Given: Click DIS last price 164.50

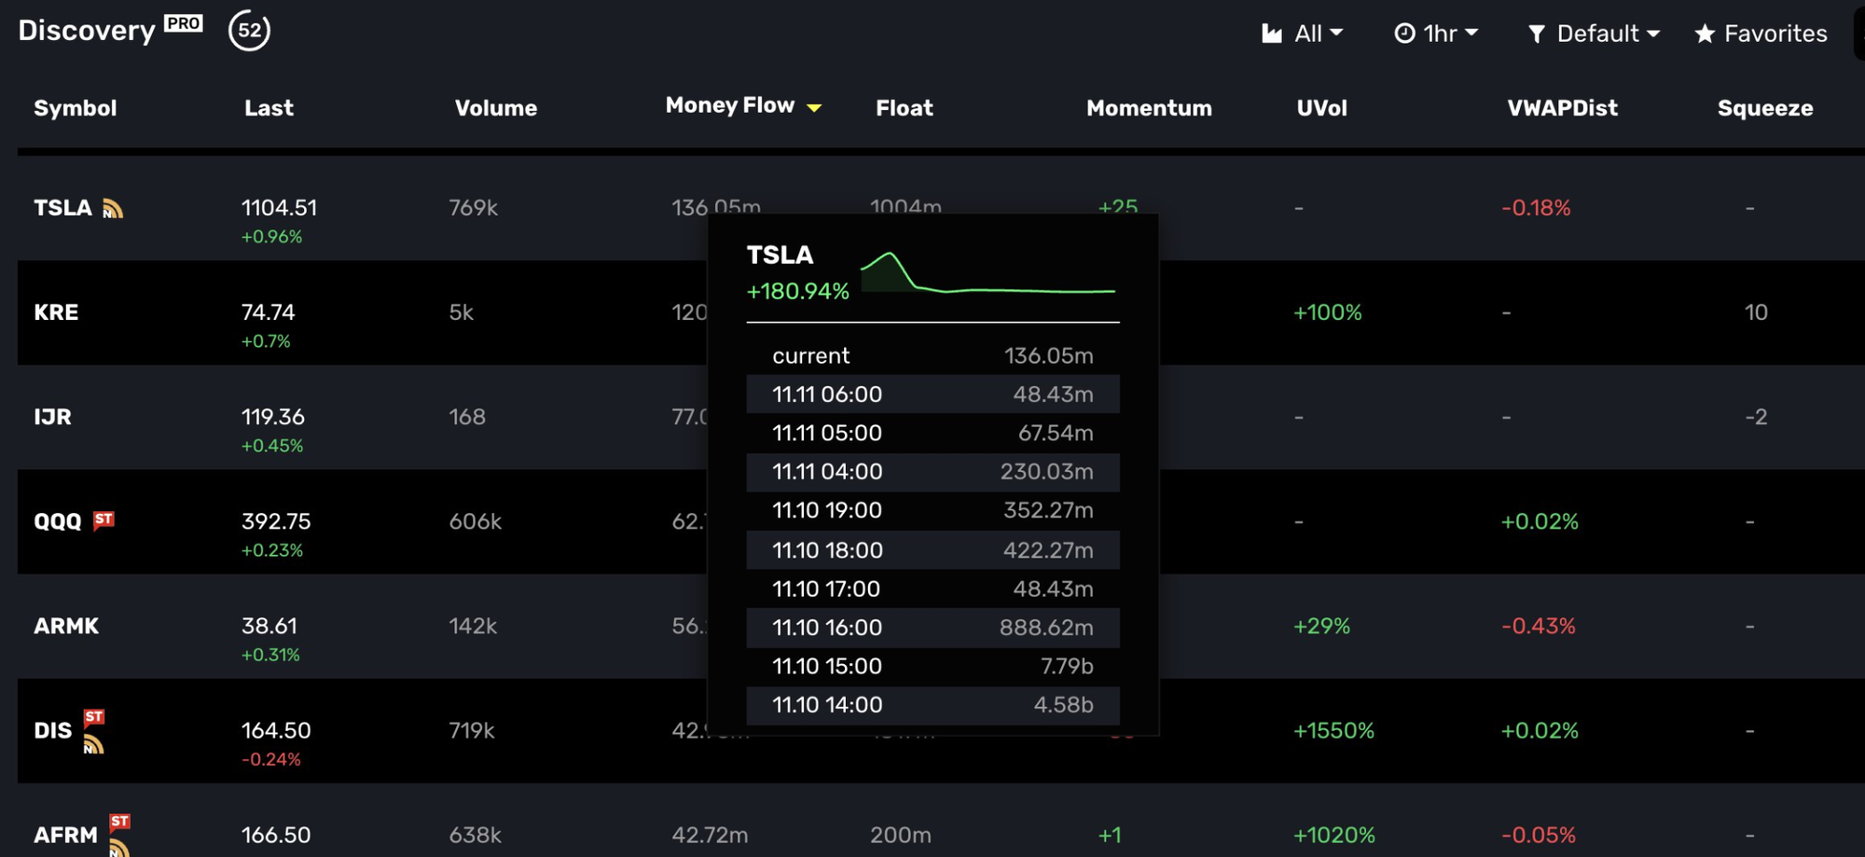Looking at the screenshot, I should (x=276, y=729).
